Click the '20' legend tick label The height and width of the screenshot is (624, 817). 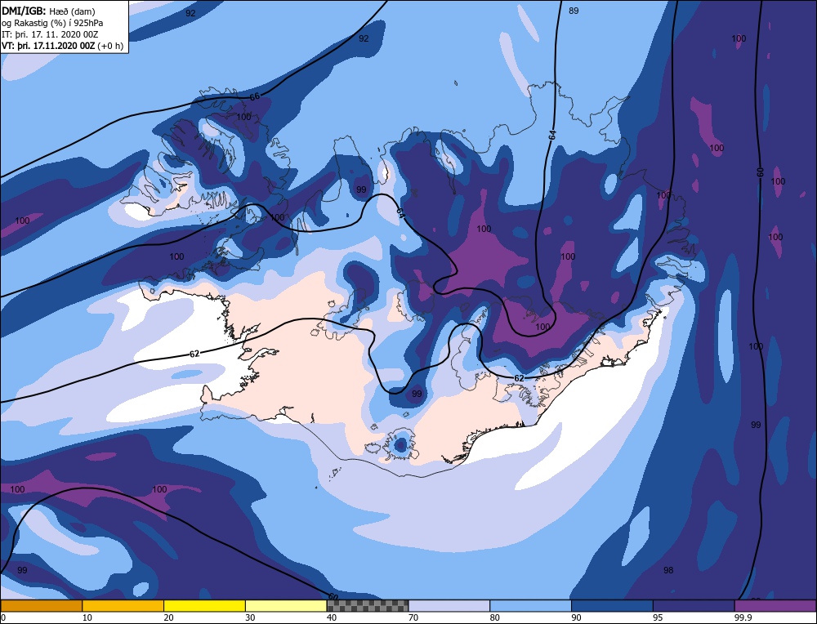coord(169,617)
